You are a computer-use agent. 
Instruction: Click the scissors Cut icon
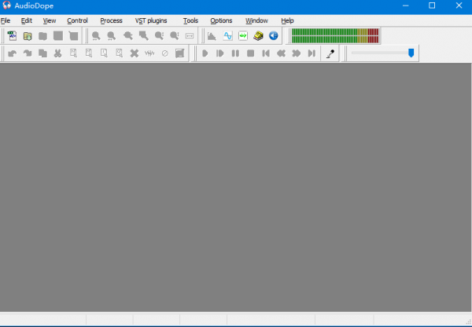57,53
